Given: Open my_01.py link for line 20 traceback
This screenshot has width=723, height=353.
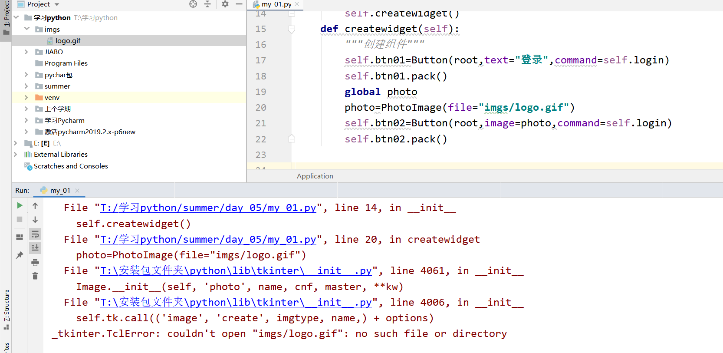Looking at the screenshot, I should [208, 239].
